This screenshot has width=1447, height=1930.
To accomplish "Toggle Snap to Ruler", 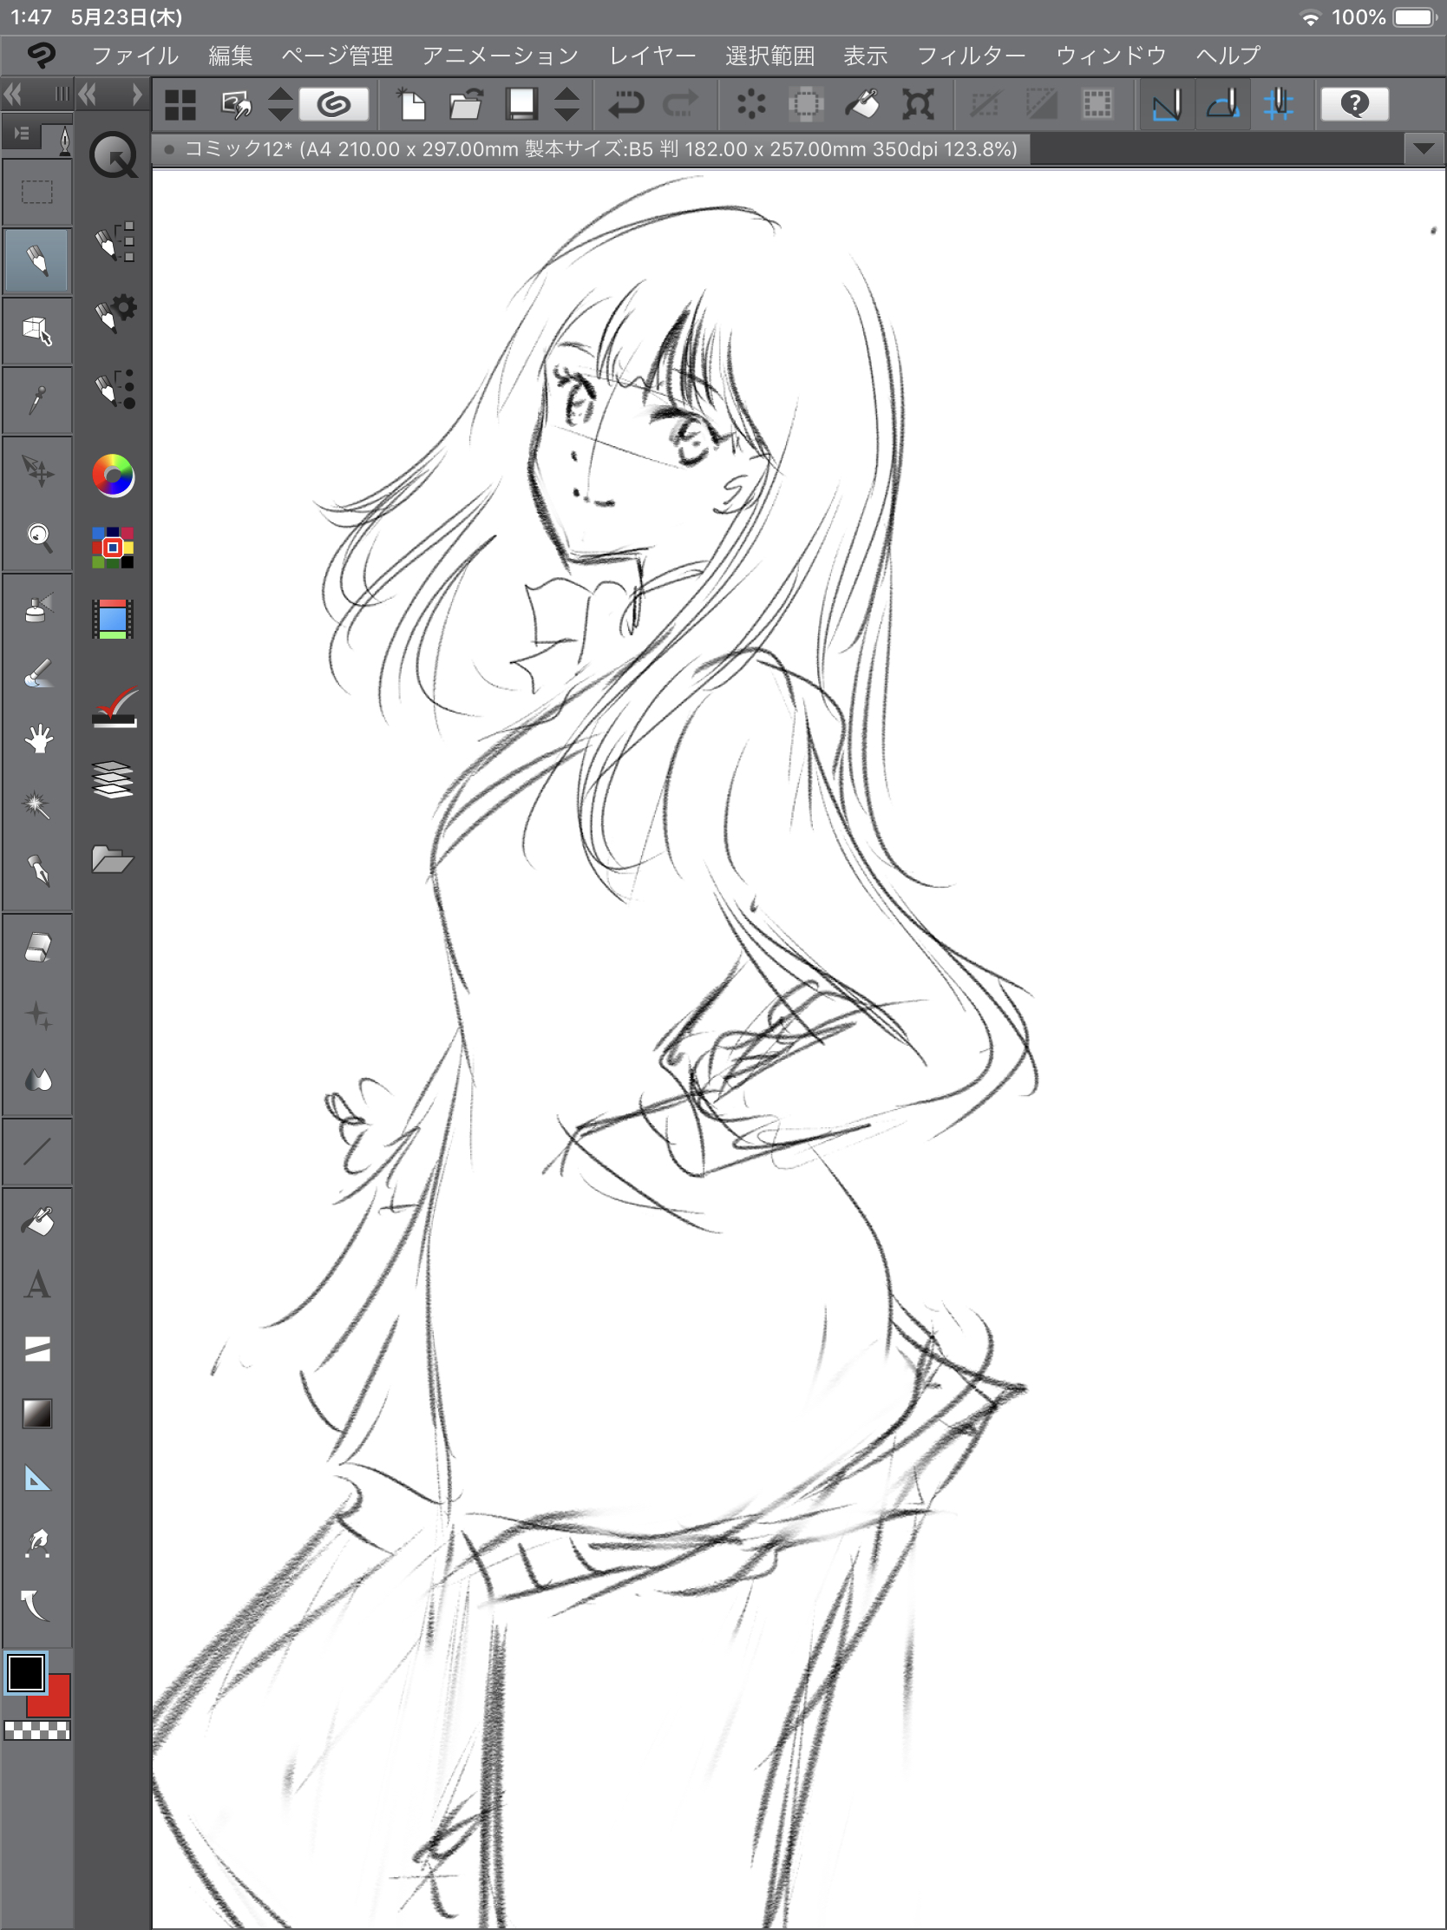I will 1166,105.
